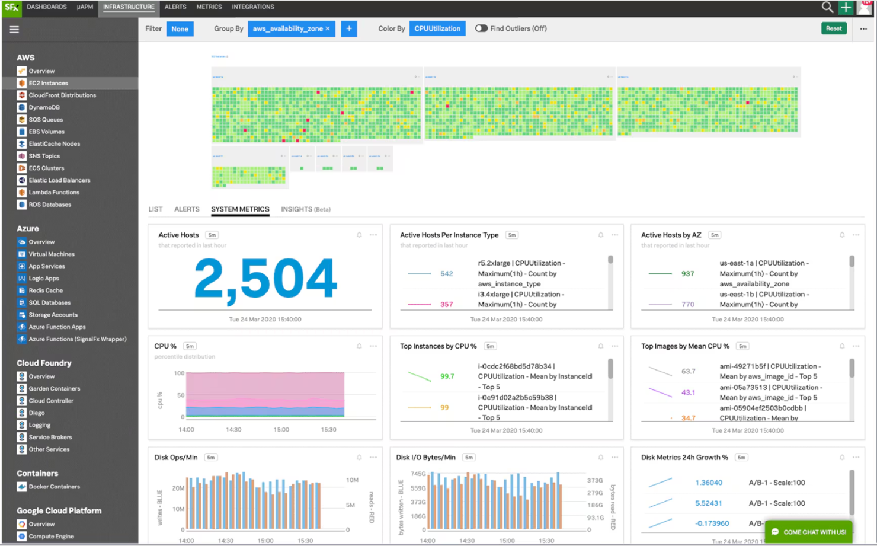
Task: Toggle the Find Outliers switch
Action: pos(481,28)
